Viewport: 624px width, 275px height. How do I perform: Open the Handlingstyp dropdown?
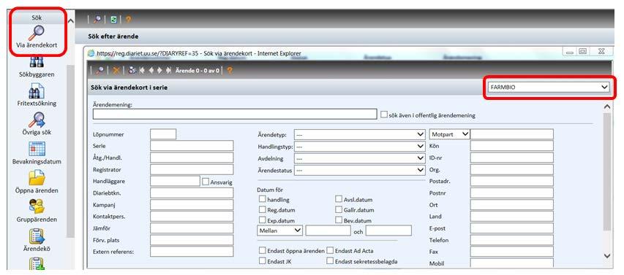pos(360,147)
